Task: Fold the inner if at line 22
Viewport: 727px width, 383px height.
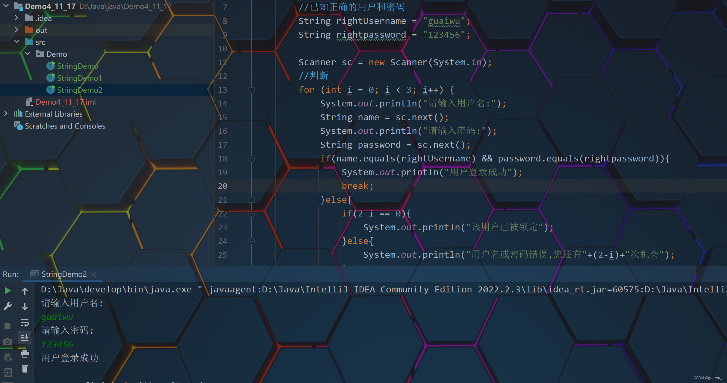Action: coord(252,213)
